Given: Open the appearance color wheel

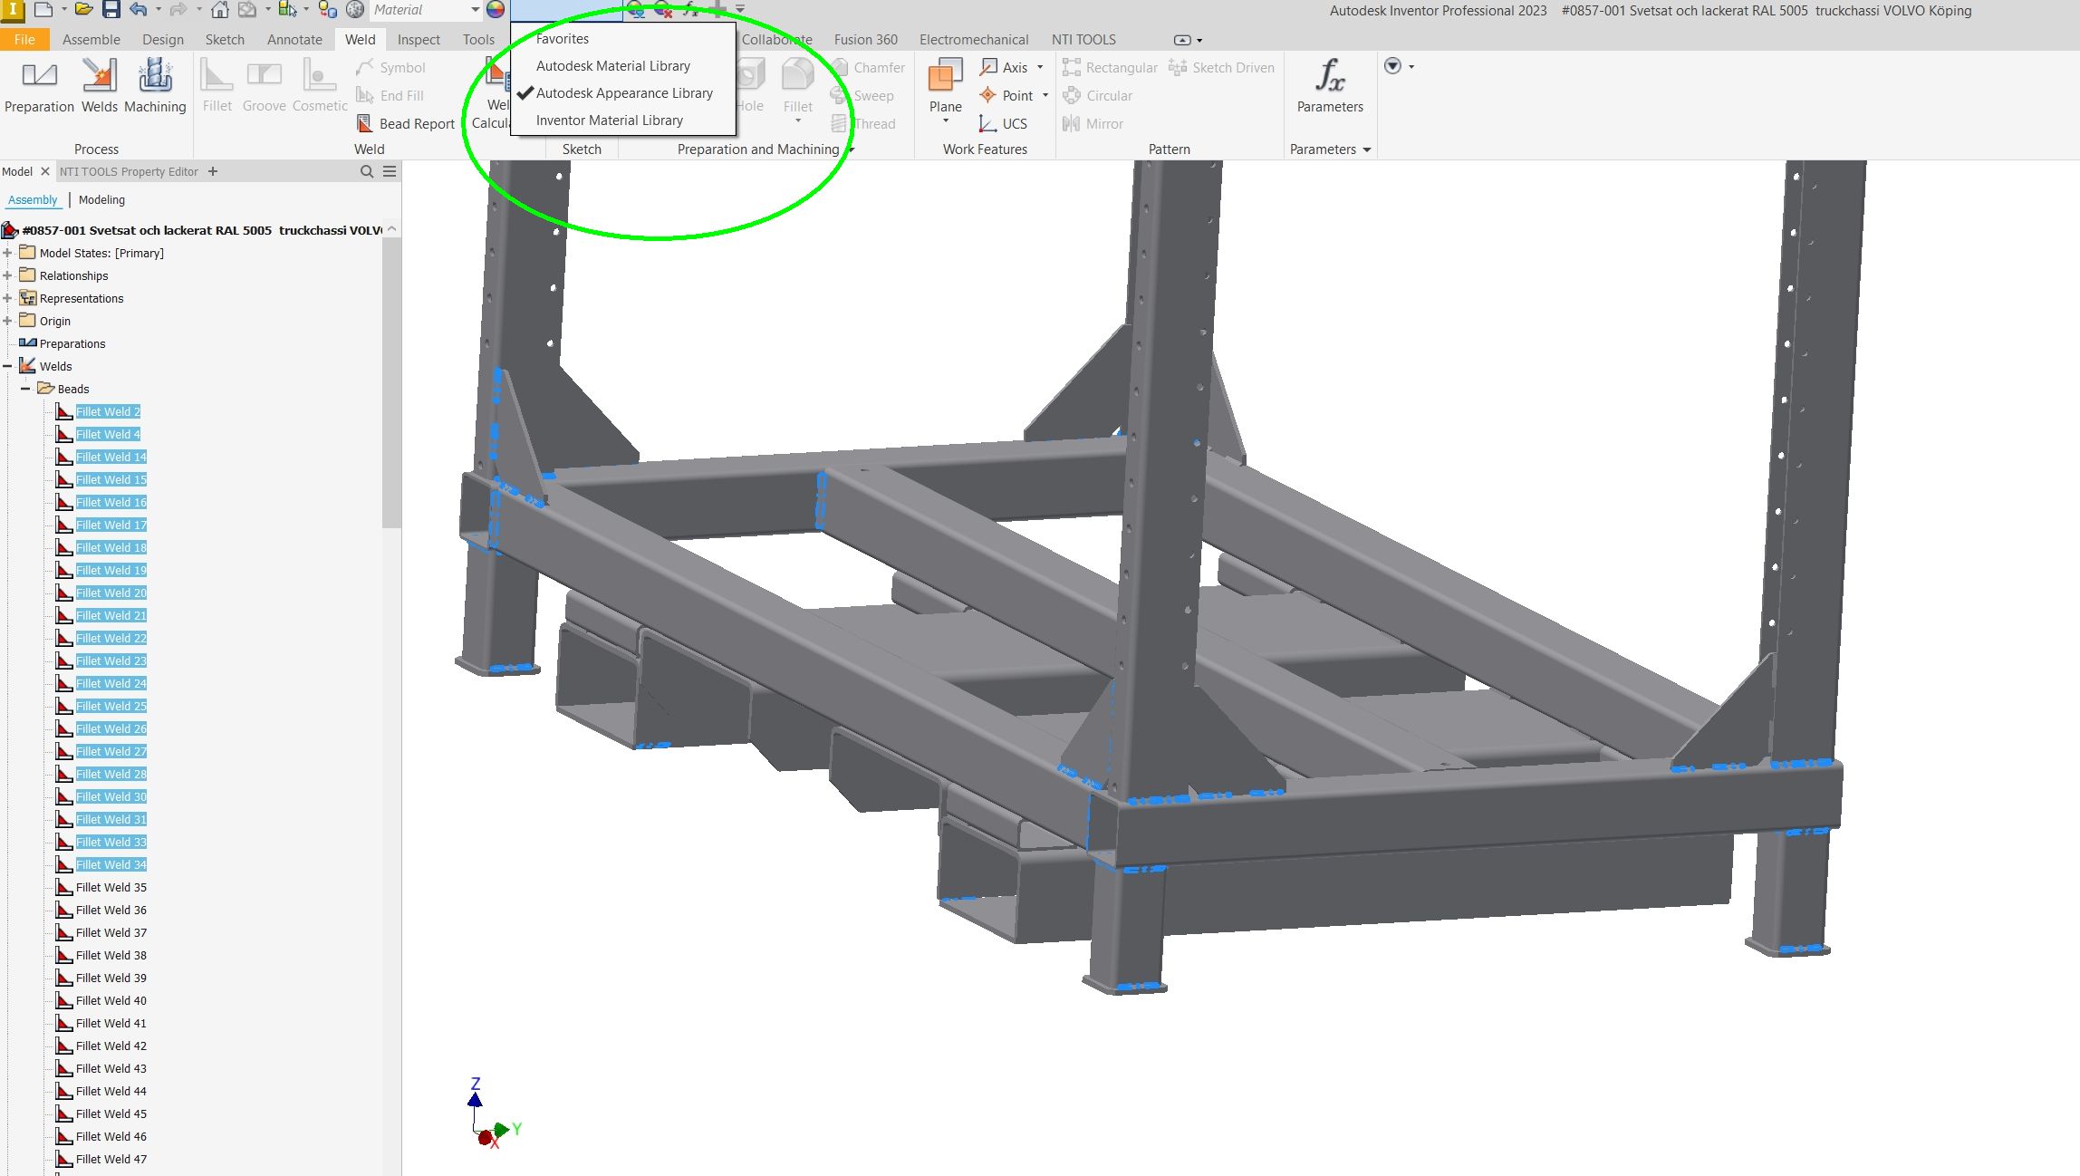Looking at the screenshot, I should point(494,10).
